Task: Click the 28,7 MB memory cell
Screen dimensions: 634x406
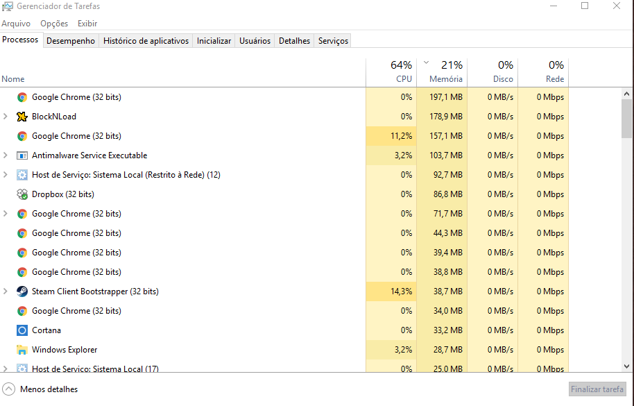Action: pos(442,349)
